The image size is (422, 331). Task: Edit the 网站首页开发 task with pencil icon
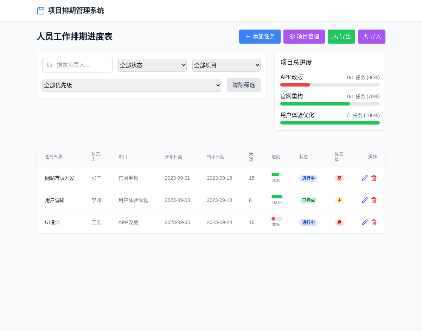point(365,178)
